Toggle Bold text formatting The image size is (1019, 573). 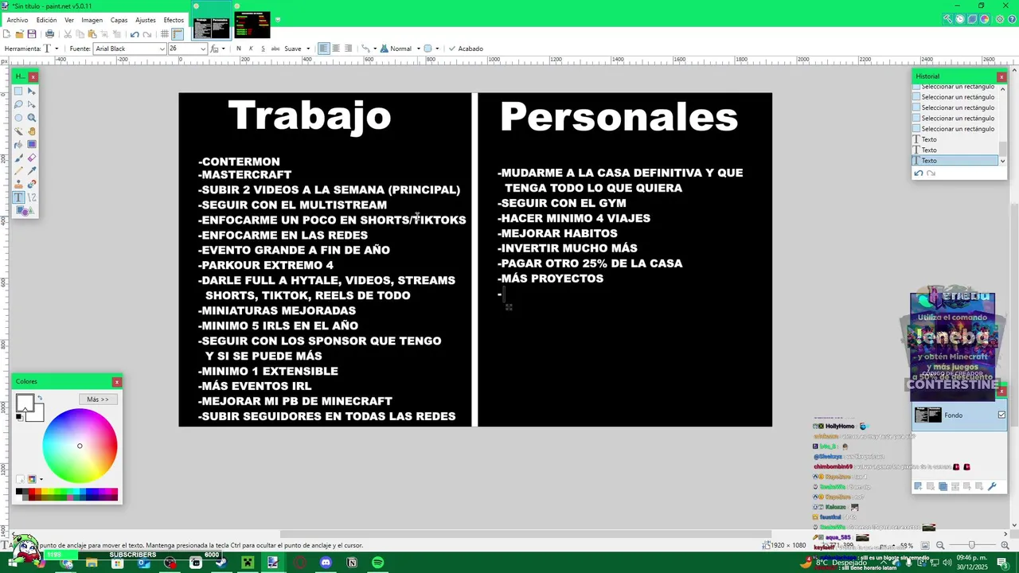click(238, 49)
